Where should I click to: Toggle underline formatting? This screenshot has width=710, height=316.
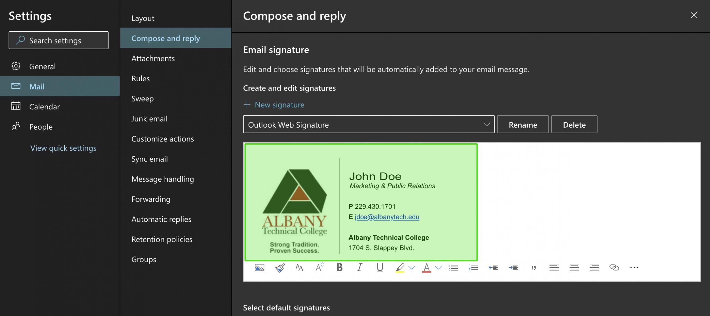tap(380, 267)
